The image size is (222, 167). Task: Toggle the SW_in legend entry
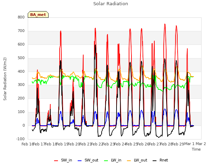point(63,160)
